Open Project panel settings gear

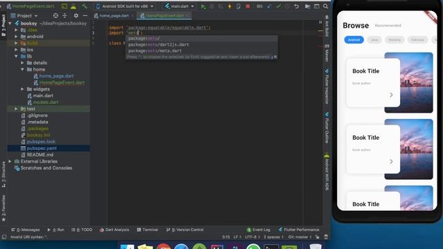(76, 16)
